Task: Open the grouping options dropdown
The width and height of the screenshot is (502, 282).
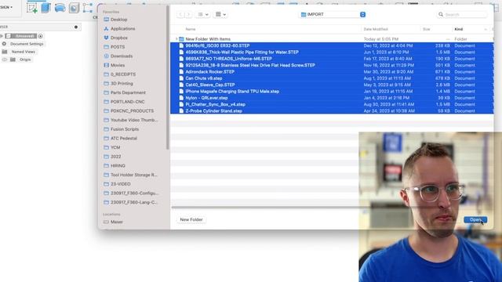Action: (220, 14)
